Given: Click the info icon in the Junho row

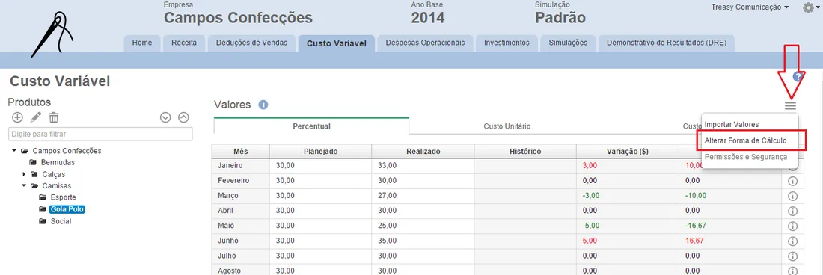Looking at the screenshot, I should point(792,241).
